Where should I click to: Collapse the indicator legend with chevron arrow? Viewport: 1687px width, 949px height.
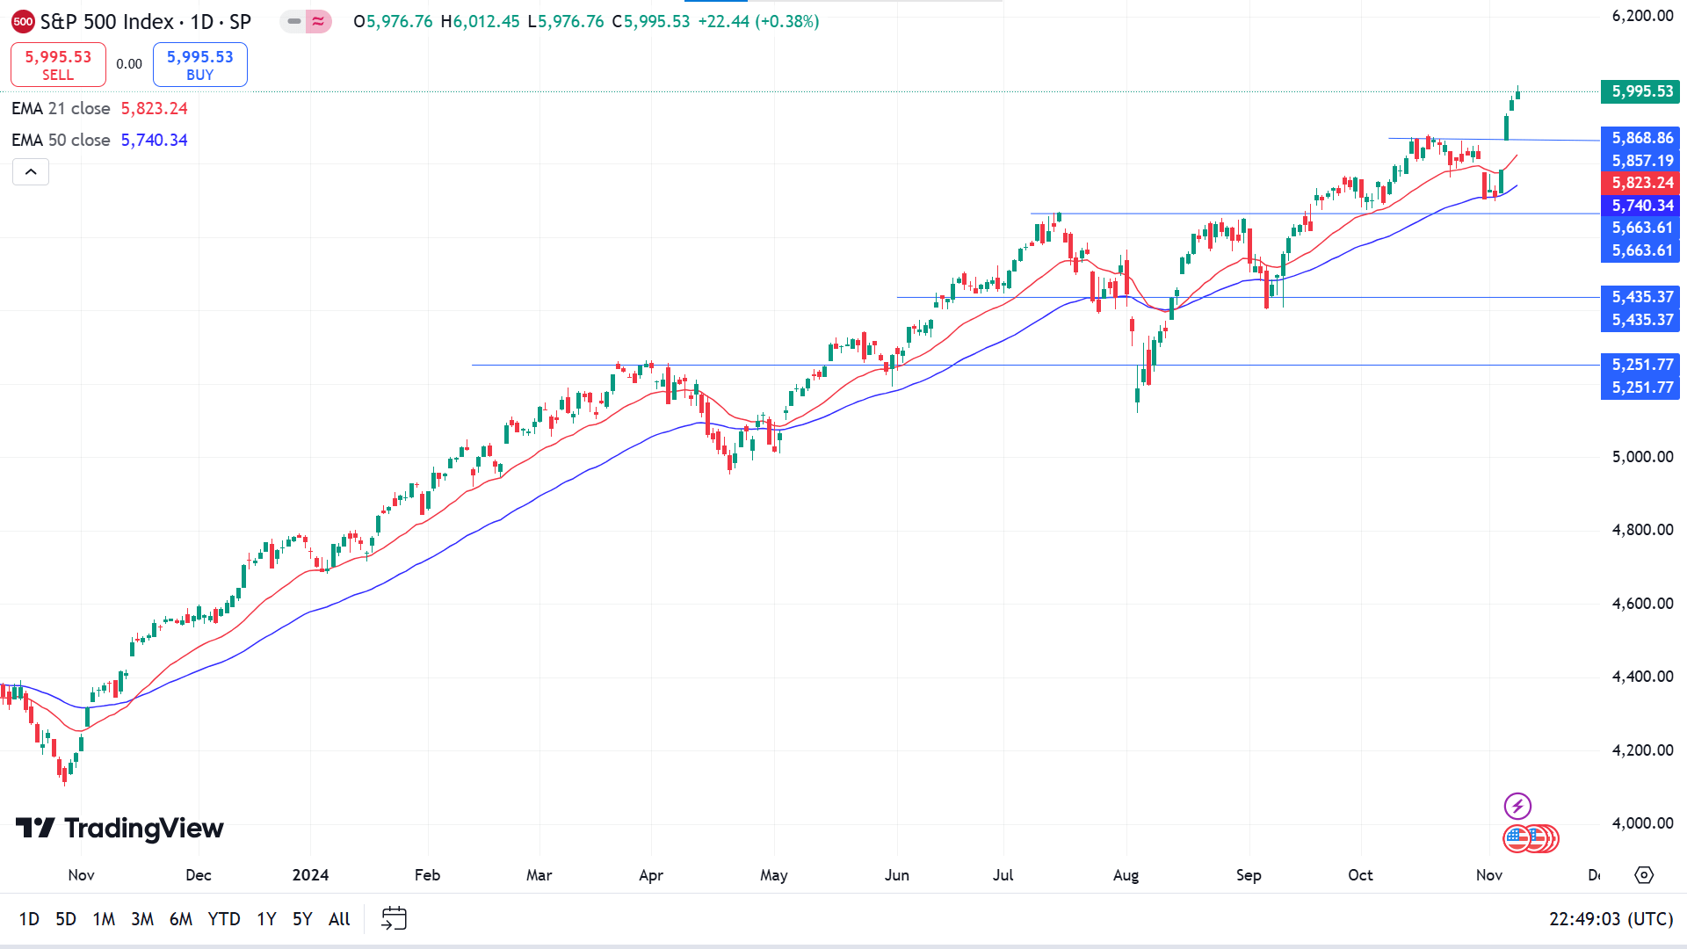pos(31,172)
